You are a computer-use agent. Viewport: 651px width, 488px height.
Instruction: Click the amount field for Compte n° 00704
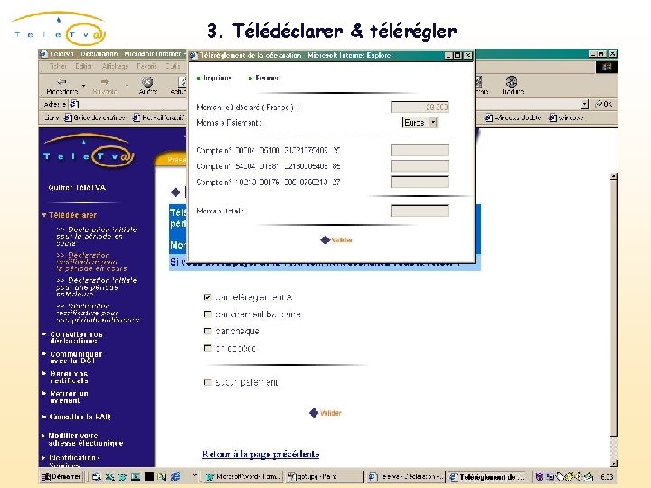pos(420,150)
